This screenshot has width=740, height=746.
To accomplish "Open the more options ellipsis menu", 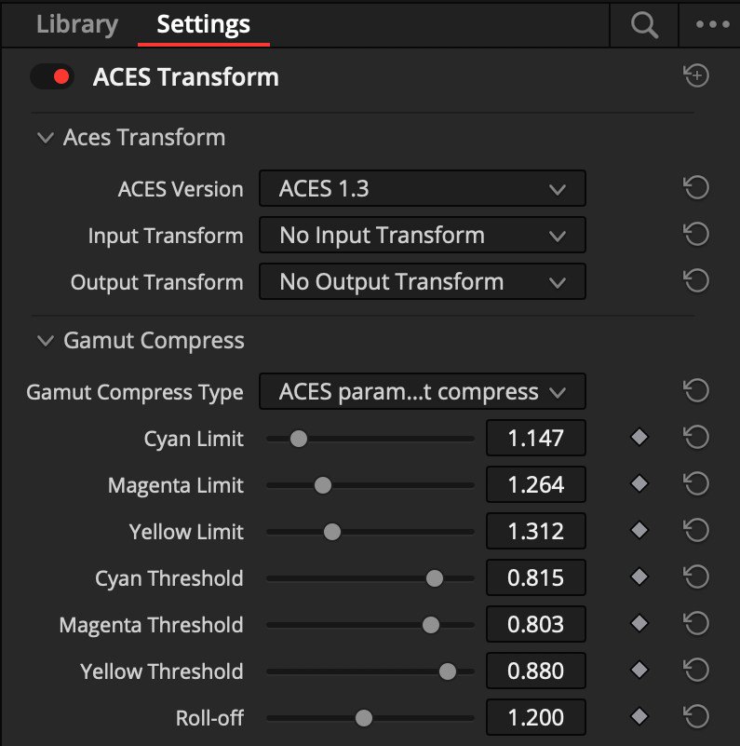I will click(x=710, y=25).
